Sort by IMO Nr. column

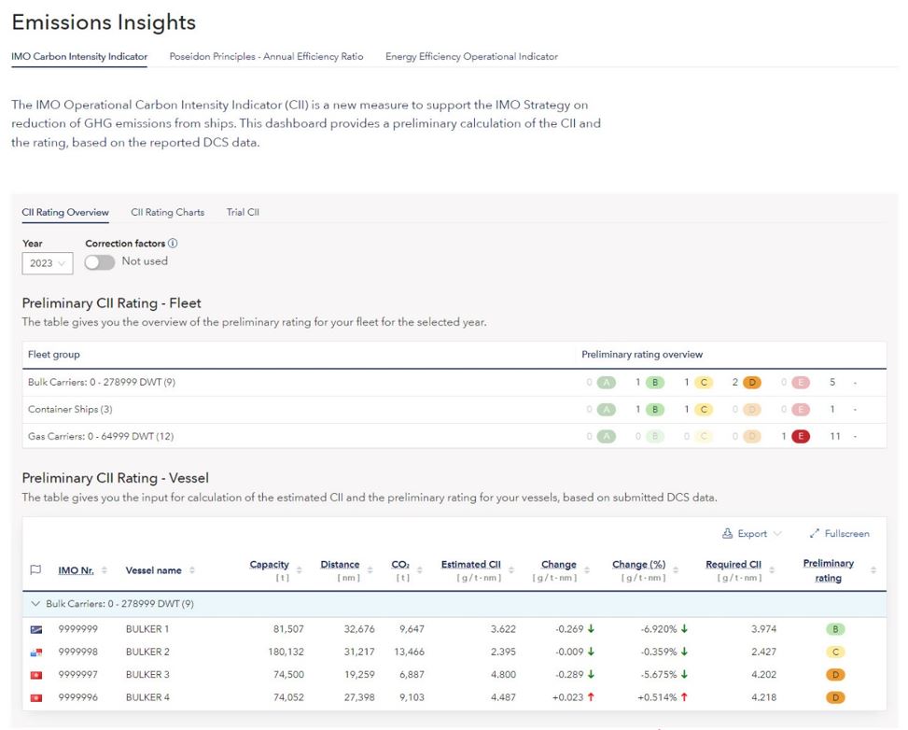[x=76, y=570]
